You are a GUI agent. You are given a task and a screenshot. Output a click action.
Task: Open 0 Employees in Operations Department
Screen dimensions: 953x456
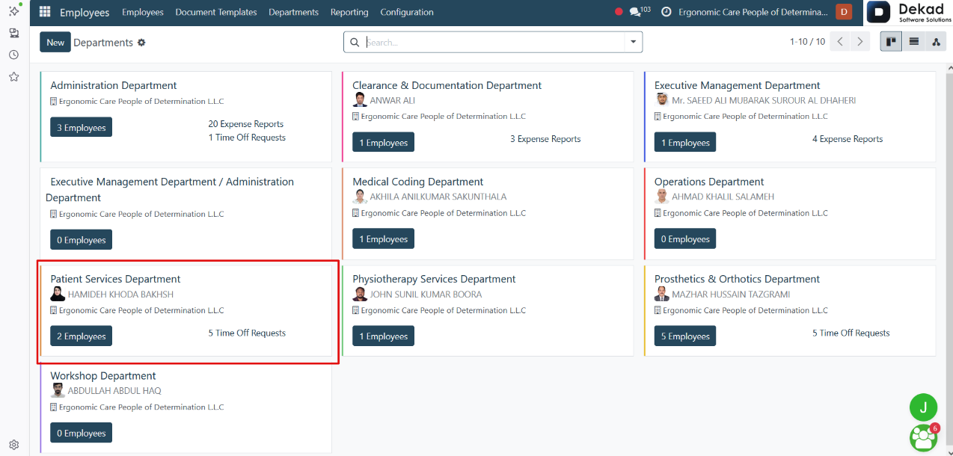pyautogui.click(x=685, y=239)
